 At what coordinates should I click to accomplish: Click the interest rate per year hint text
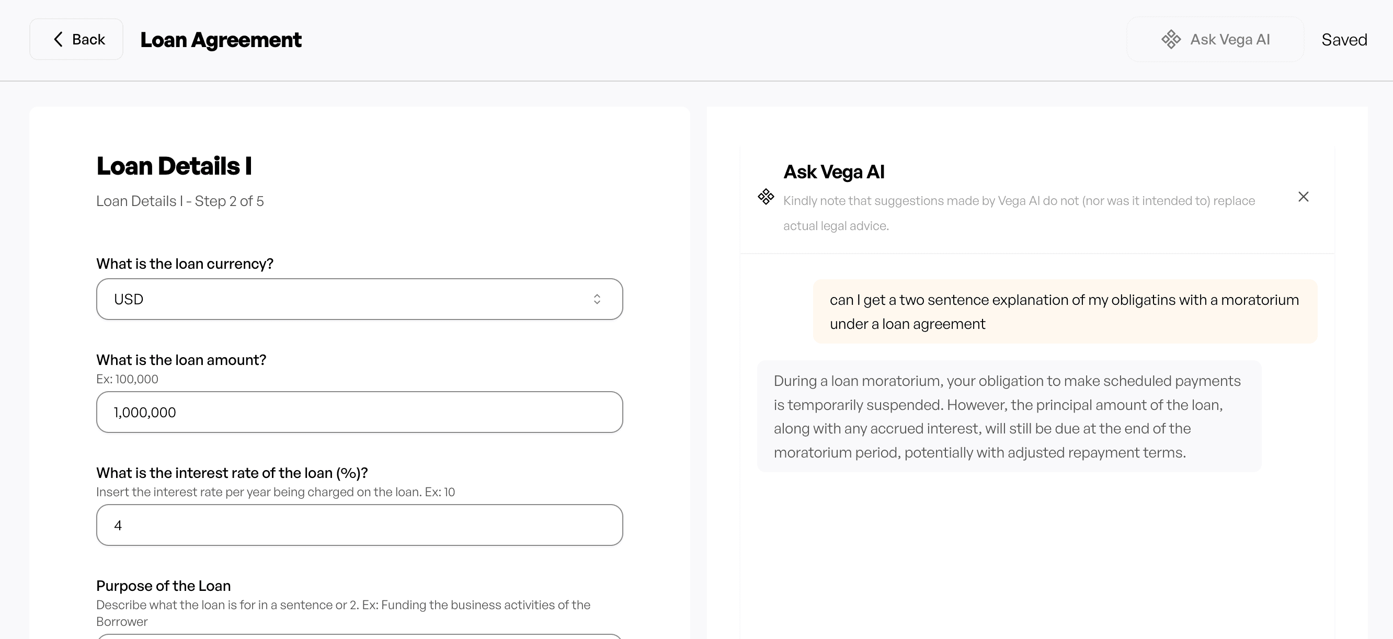click(x=275, y=492)
